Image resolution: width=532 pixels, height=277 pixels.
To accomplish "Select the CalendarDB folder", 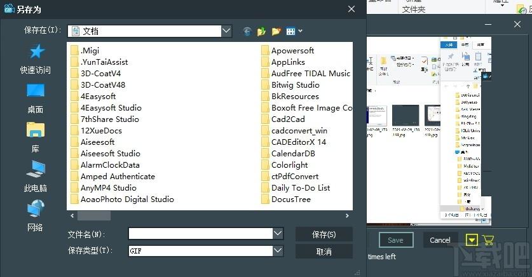I will [289, 154].
